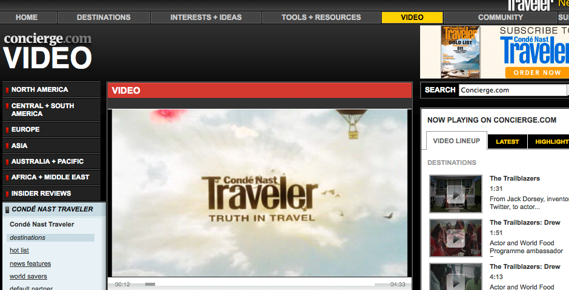Switch to the VIDEO LINEUP tab
569x290 pixels.
(456, 141)
